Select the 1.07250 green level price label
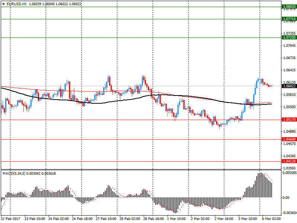The width and height of the screenshot is (297, 223). pyautogui.click(x=289, y=38)
